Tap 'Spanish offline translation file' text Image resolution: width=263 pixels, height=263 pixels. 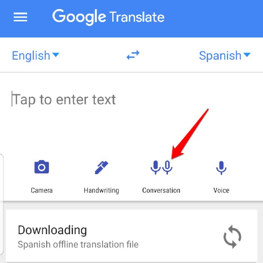(x=78, y=244)
